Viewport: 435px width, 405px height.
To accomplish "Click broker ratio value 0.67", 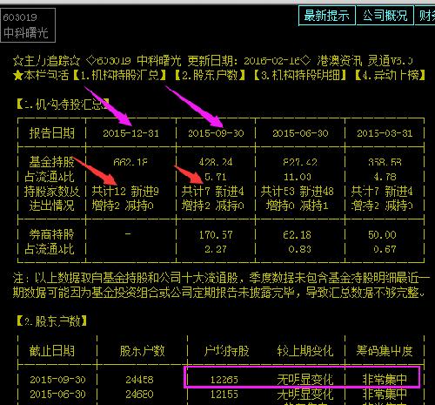I will coord(385,249).
